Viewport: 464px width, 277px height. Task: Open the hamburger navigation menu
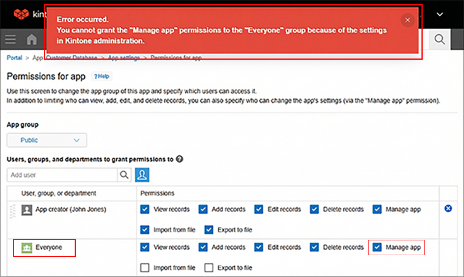coord(10,39)
